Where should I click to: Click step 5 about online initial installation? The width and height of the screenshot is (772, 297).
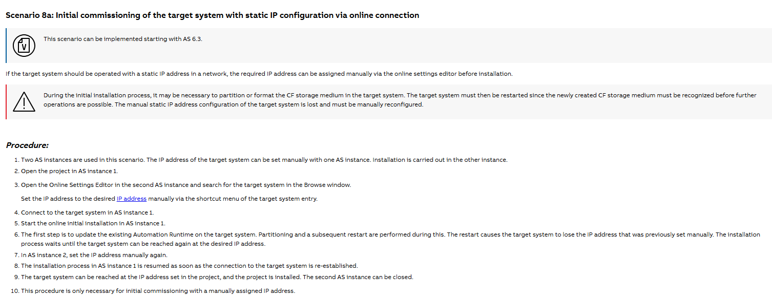click(x=93, y=223)
